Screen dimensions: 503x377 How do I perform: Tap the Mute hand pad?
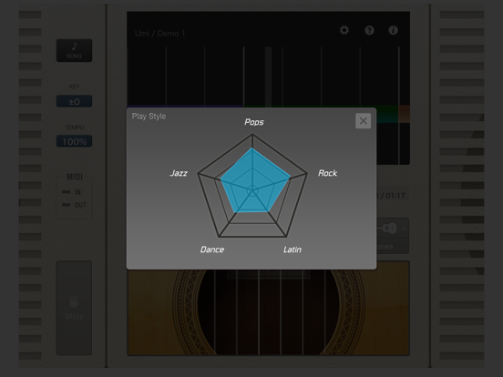pyautogui.click(x=74, y=308)
